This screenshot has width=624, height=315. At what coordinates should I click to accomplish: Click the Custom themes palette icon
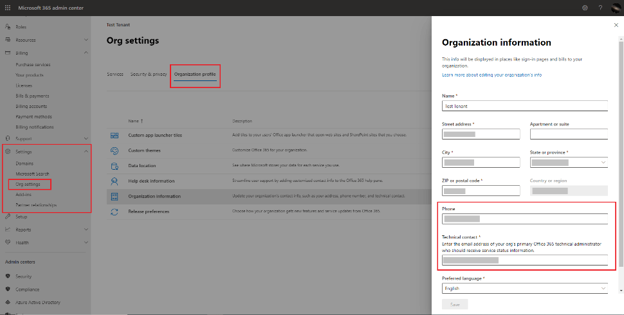click(115, 150)
